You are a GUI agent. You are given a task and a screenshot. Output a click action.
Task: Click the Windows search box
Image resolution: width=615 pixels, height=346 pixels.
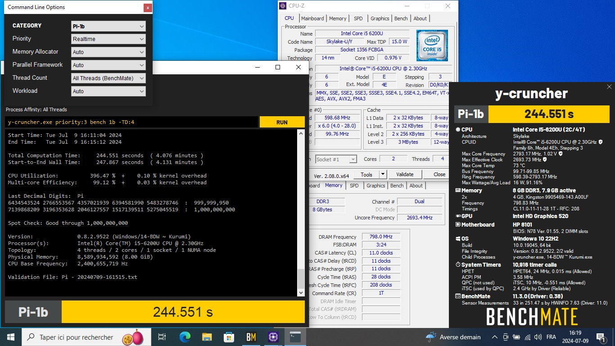[x=86, y=337]
